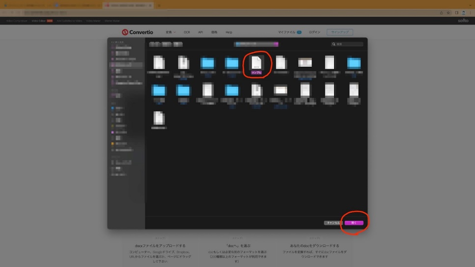Open the OCR menu item
475x267 pixels.
pyautogui.click(x=187, y=32)
